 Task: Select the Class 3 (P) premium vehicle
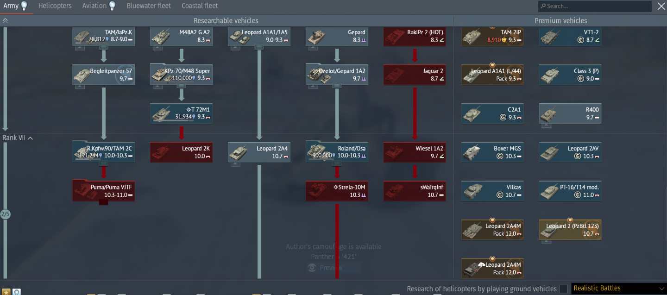coord(571,75)
